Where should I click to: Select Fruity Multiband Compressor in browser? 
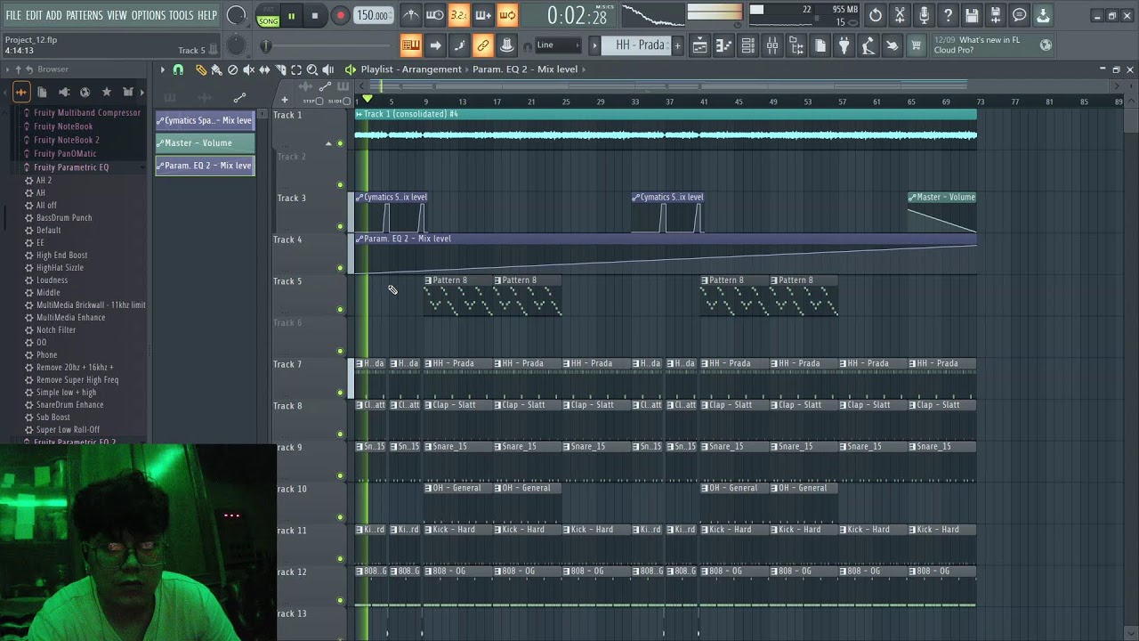tap(87, 113)
